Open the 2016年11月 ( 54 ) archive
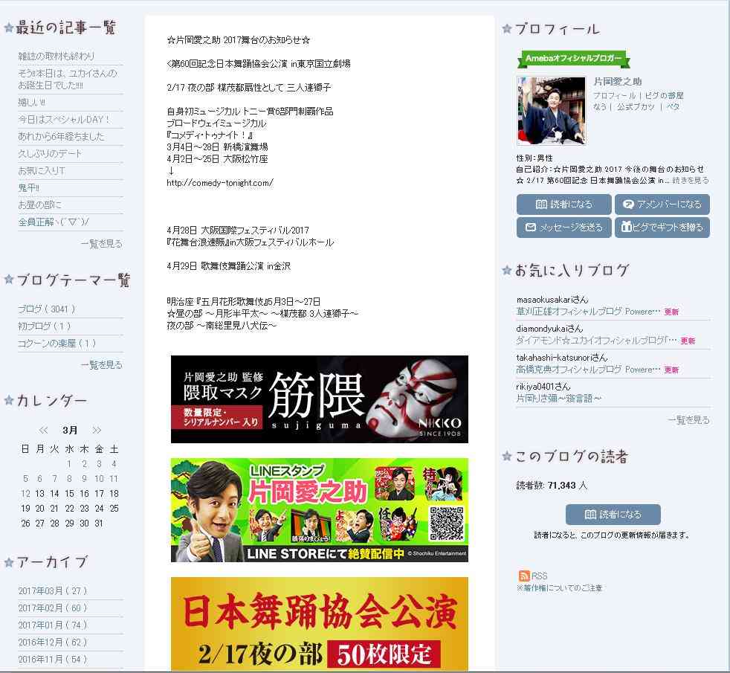 coord(53,660)
